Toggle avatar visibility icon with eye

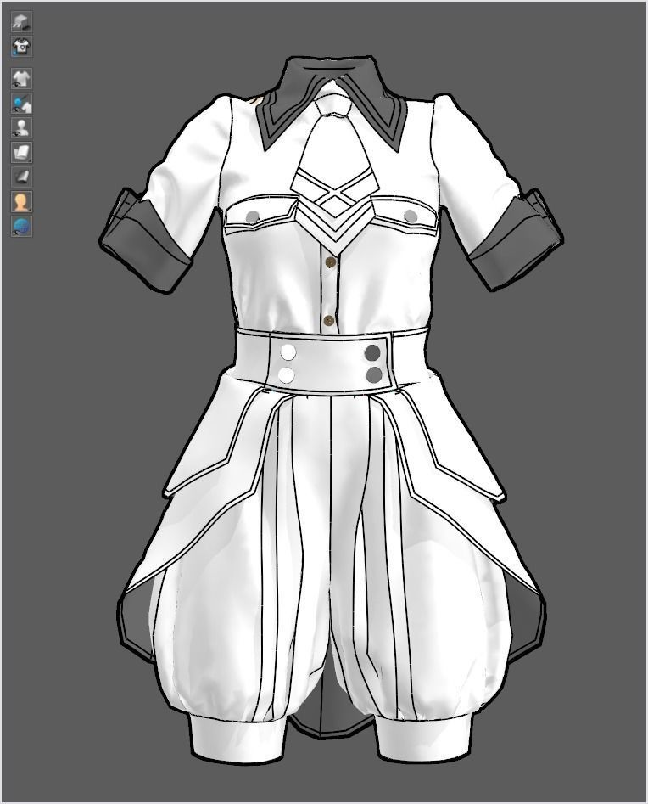tap(21, 127)
